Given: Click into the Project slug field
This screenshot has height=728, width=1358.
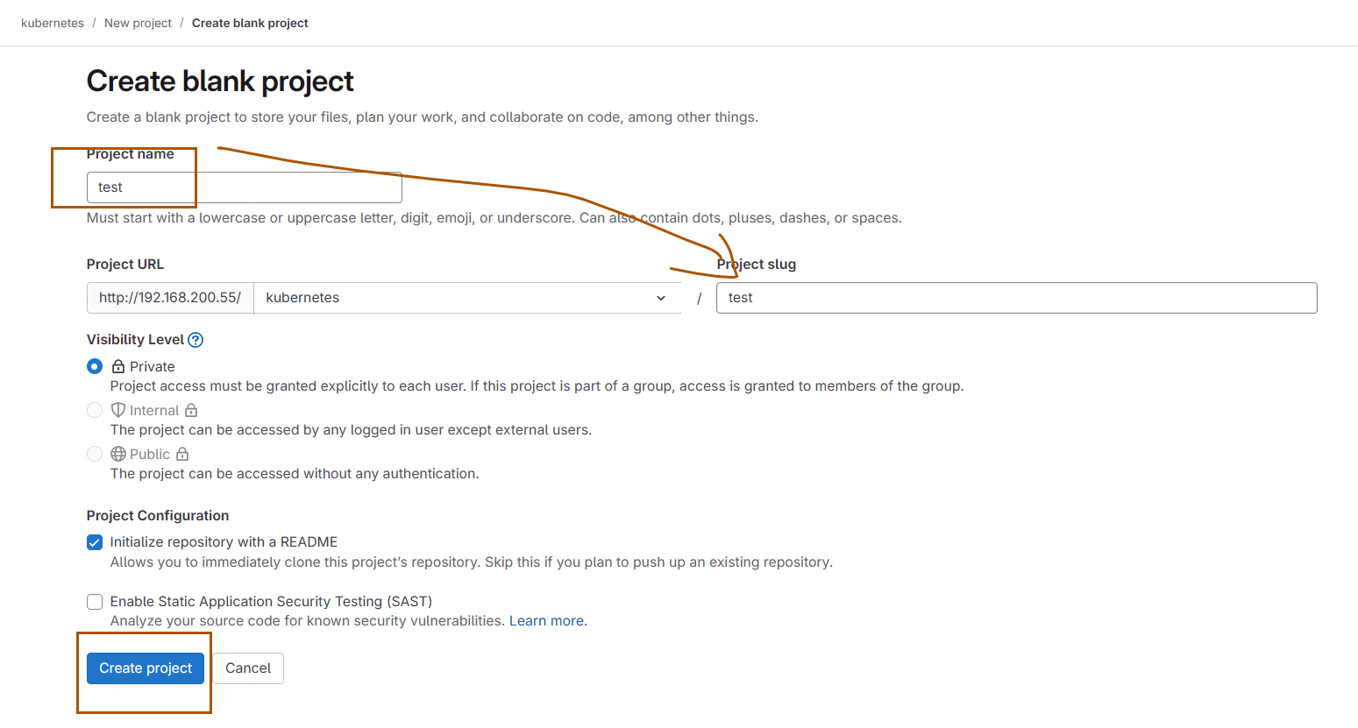Looking at the screenshot, I should [x=1017, y=298].
